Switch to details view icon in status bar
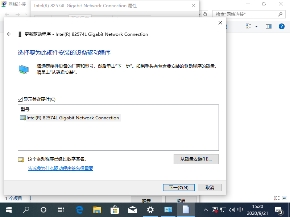The width and height of the screenshot is (290, 217). tap(277, 198)
